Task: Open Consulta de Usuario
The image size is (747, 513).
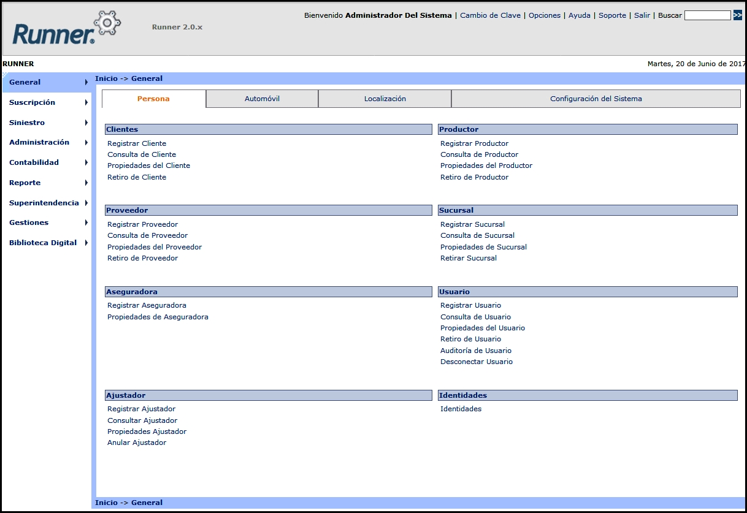Action: click(x=475, y=317)
